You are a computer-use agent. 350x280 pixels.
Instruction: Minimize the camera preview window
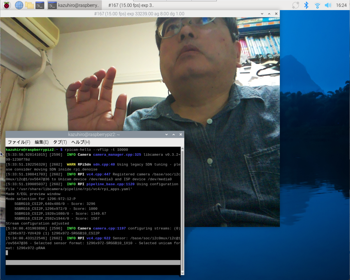click(x=262, y=14)
